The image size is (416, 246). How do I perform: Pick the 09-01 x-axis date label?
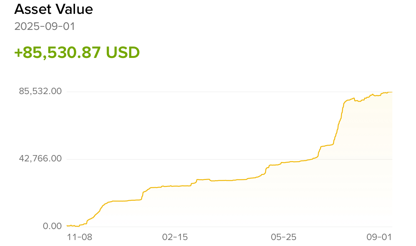pos(379,237)
